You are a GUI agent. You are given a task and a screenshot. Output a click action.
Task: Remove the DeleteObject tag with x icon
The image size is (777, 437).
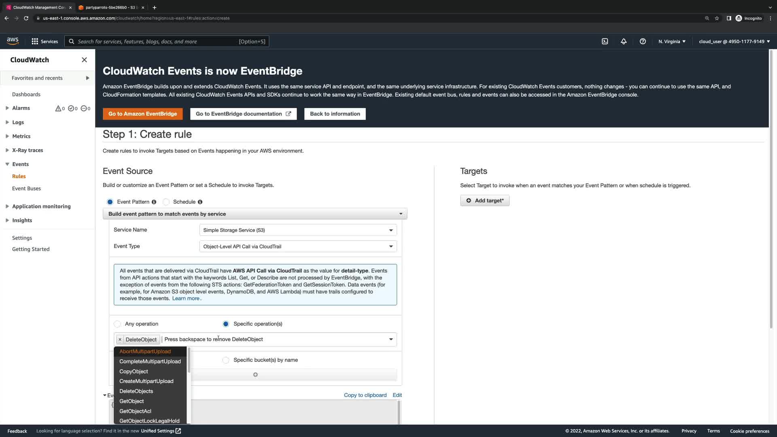[120, 339]
